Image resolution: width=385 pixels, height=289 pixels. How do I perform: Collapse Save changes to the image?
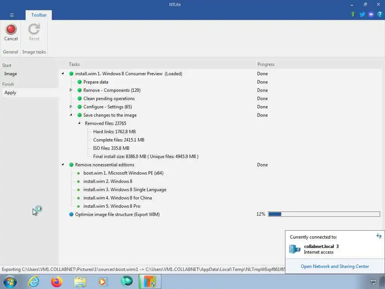coord(71,115)
